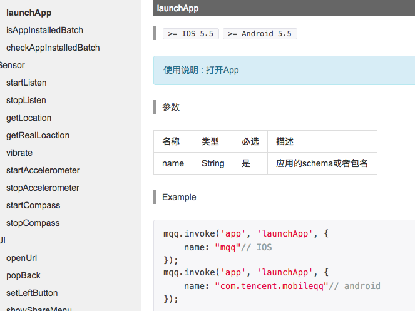Open stopCompass sidebar link
Viewport: 415px width, 311px height.
coord(33,223)
